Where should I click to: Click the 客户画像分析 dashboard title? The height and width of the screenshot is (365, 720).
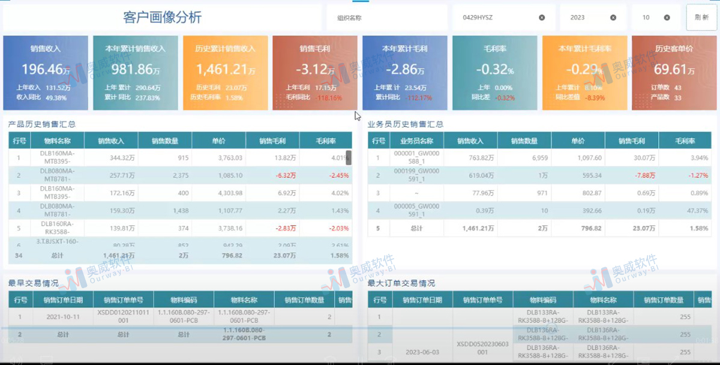[162, 17]
